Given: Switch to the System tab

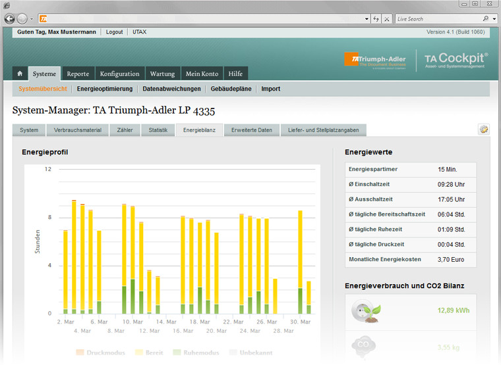Looking at the screenshot, I should (29, 130).
